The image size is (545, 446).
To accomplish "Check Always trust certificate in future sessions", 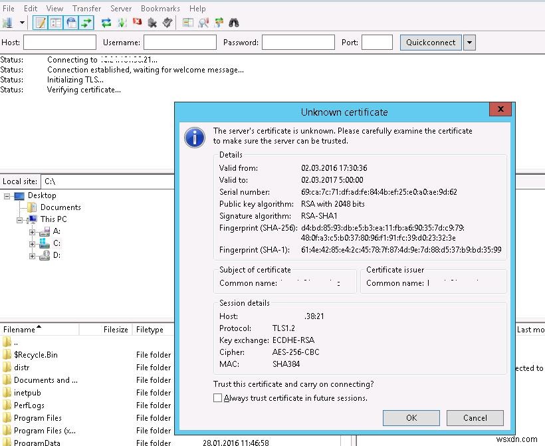I will (x=217, y=397).
